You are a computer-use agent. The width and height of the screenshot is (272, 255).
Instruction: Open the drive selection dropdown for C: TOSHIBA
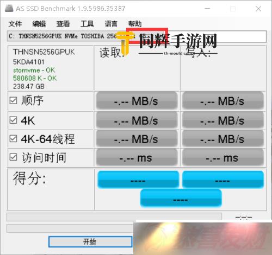[137, 36]
